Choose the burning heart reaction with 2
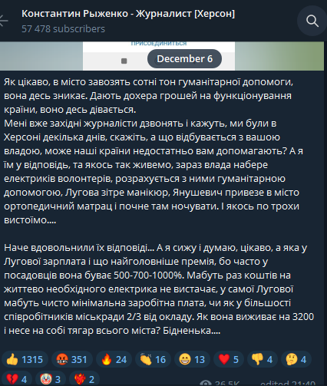 click(x=84, y=378)
